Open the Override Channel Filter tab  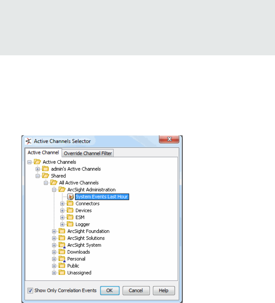coord(88,153)
